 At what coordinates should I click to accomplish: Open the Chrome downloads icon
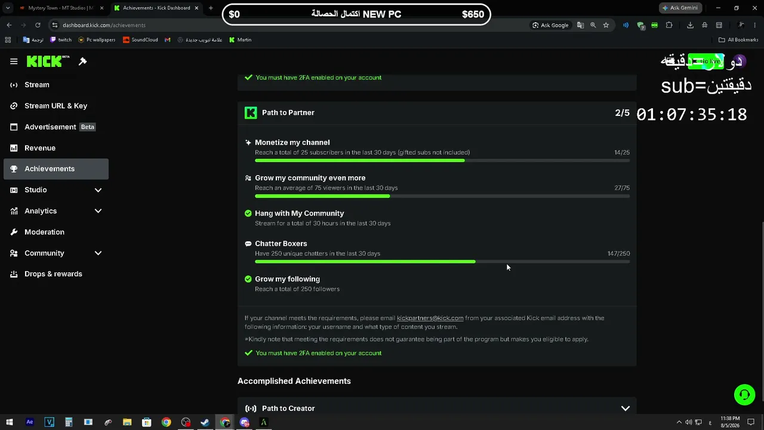[690, 25]
